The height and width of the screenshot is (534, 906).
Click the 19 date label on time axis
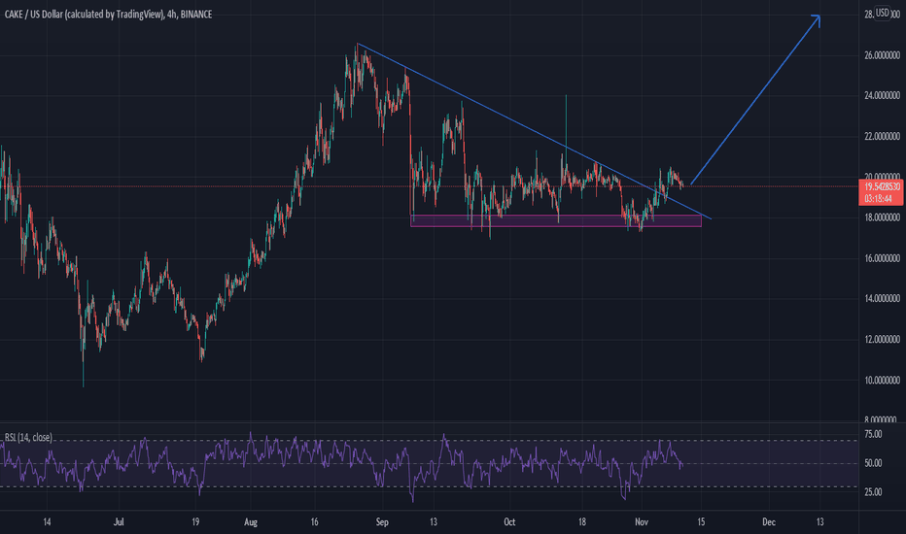click(x=195, y=522)
